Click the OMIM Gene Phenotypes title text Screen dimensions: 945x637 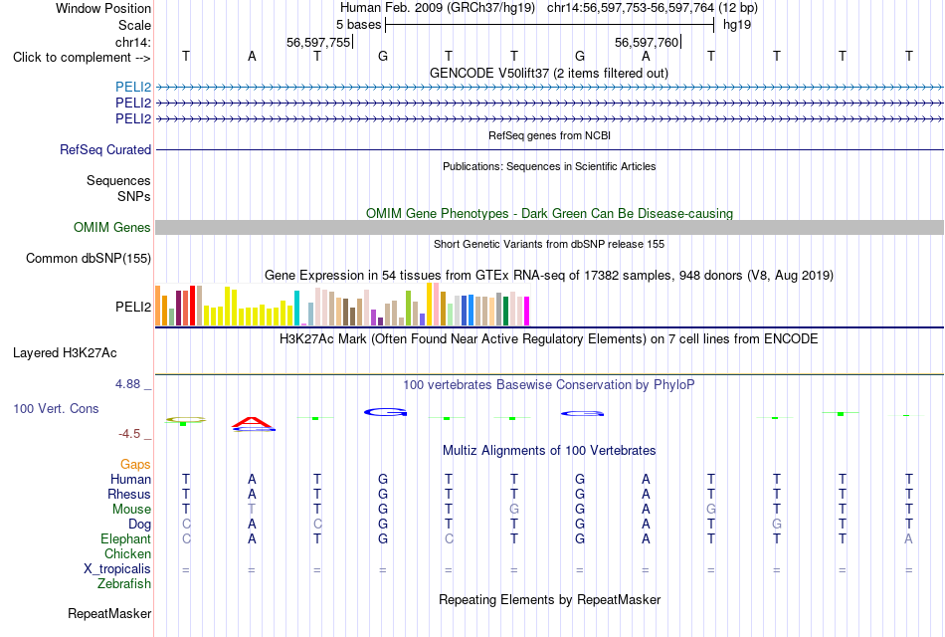549,214
